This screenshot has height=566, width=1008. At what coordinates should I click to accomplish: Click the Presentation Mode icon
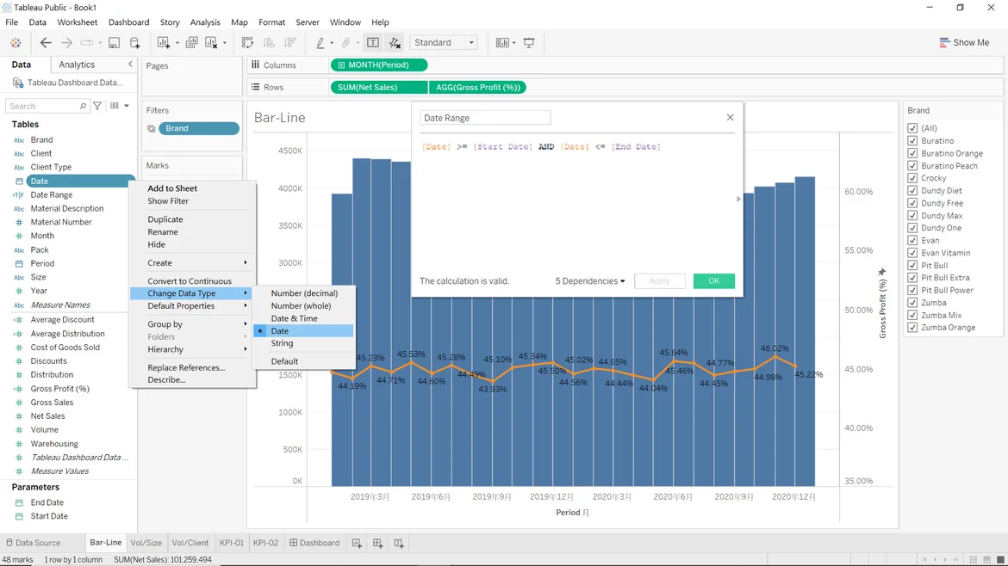[x=529, y=43]
